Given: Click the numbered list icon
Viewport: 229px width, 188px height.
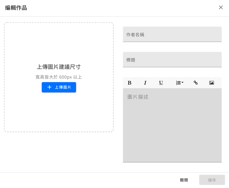Looking at the screenshot, I should point(178,83).
